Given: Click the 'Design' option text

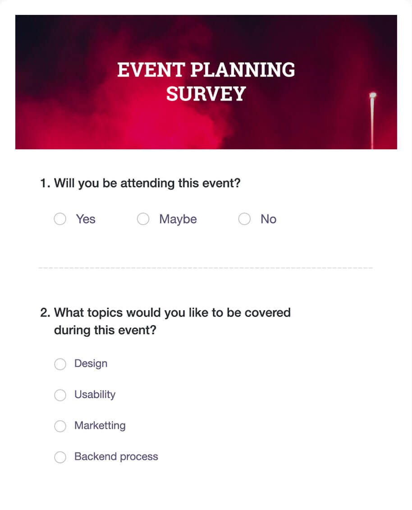Looking at the screenshot, I should 91,363.
